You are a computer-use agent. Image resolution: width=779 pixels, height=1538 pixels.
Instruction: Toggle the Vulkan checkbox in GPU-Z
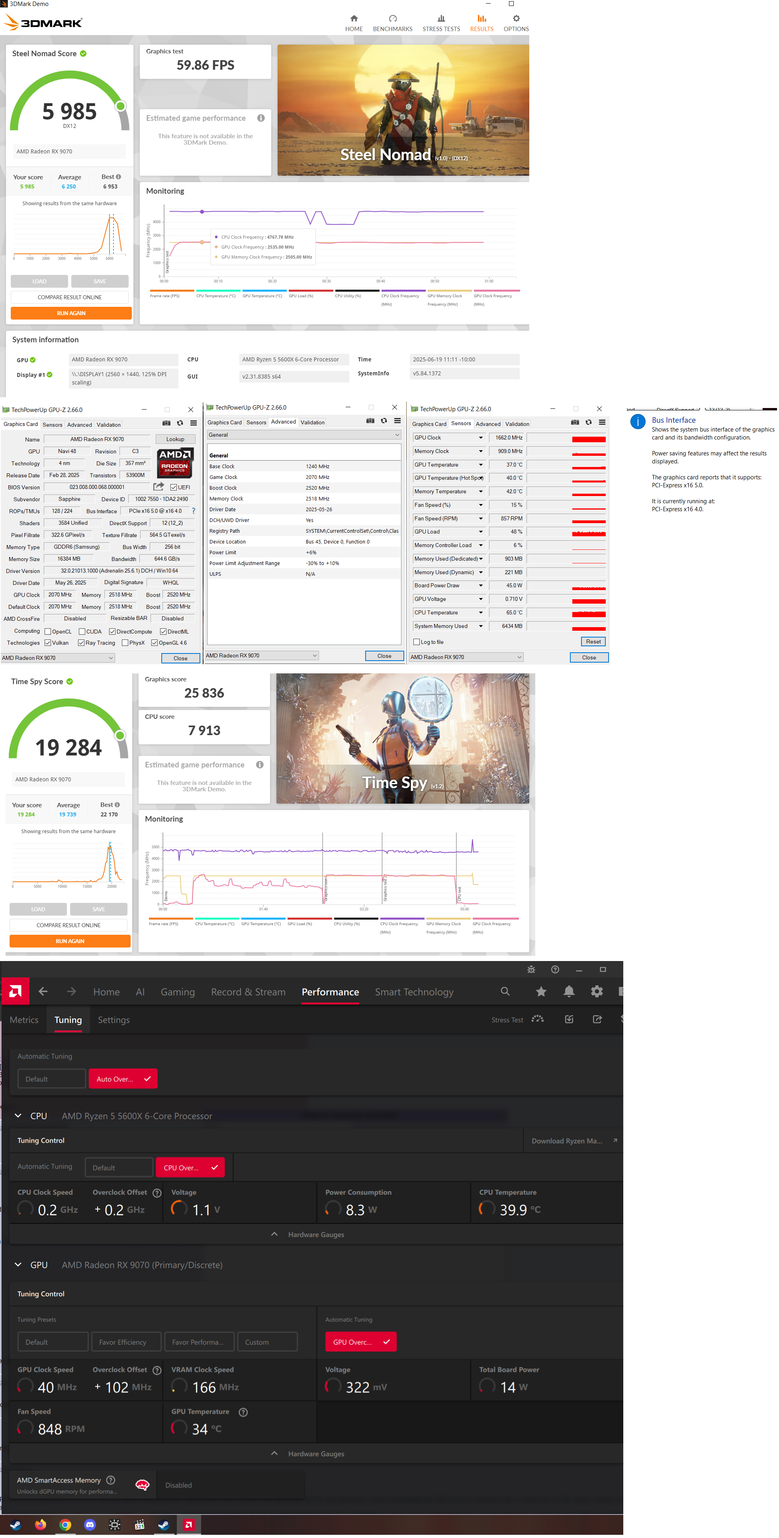(48, 643)
